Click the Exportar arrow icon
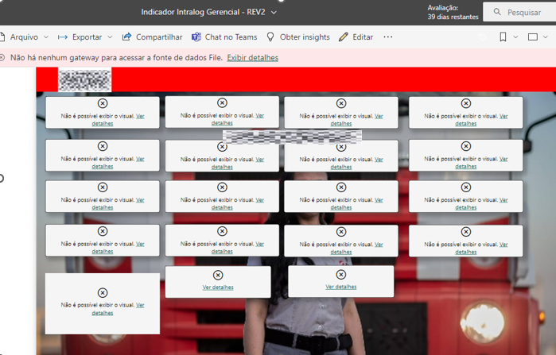 pos(63,37)
